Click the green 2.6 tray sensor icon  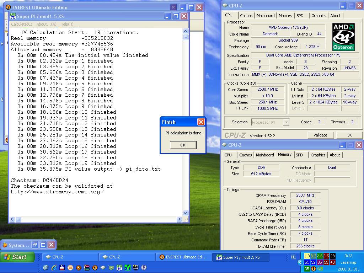[x=320, y=256]
